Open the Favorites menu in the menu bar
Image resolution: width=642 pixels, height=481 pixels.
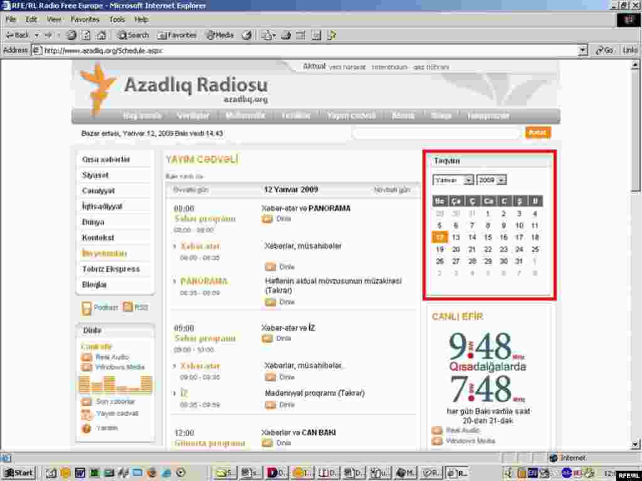click(85, 19)
